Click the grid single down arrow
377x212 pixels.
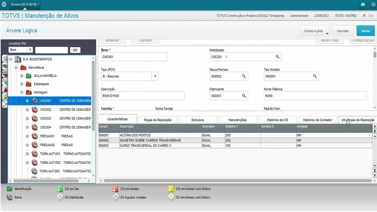(x=374, y=166)
